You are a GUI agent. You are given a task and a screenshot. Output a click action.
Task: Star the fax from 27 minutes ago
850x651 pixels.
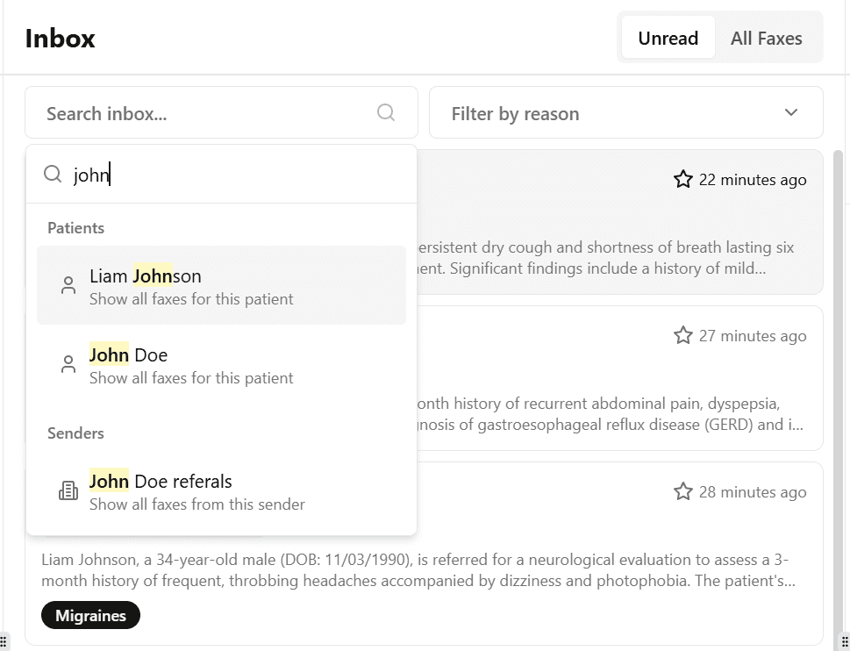click(683, 336)
